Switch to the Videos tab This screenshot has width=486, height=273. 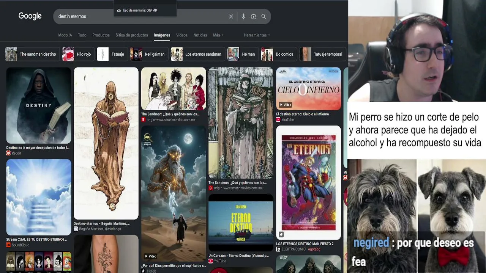pyautogui.click(x=182, y=35)
